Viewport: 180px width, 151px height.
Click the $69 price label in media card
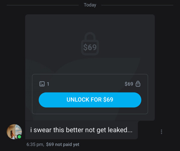[129, 84]
